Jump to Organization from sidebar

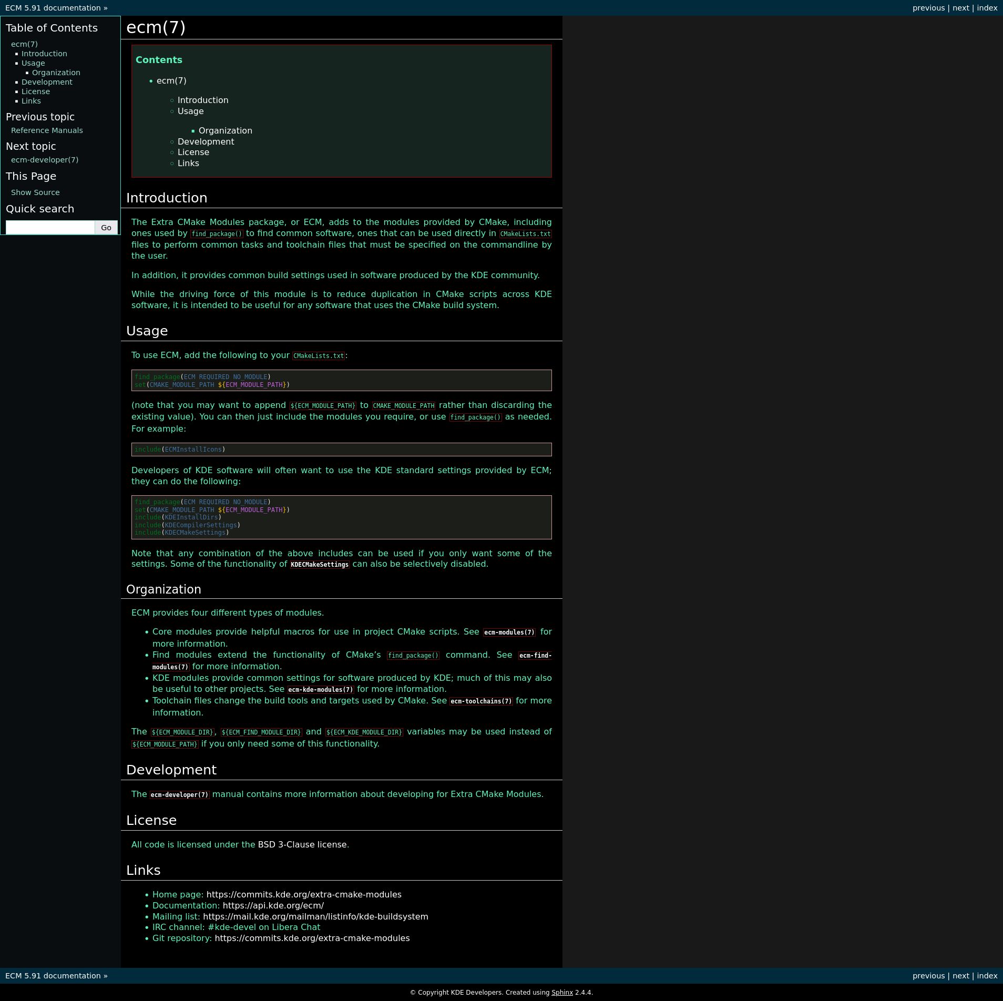[x=56, y=73]
